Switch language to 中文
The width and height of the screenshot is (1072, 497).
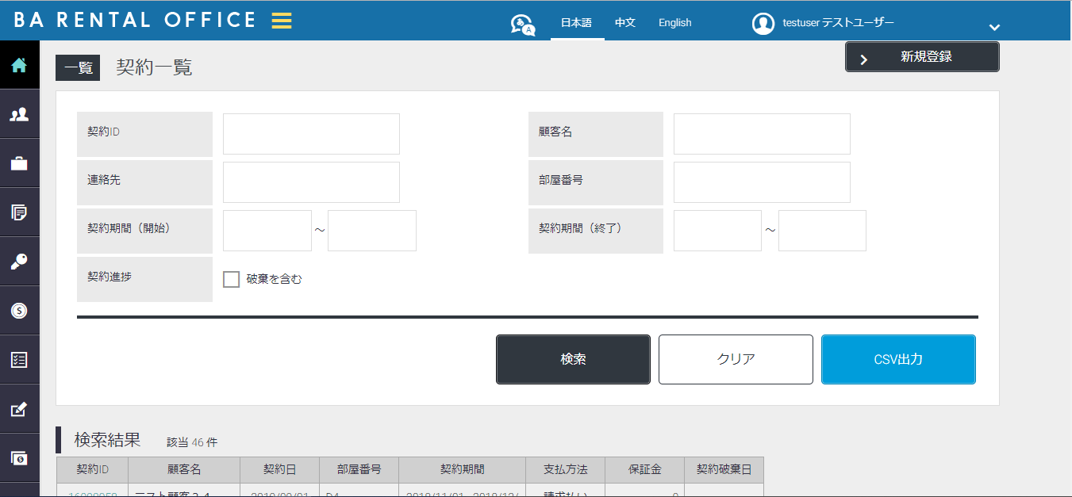(x=625, y=23)
